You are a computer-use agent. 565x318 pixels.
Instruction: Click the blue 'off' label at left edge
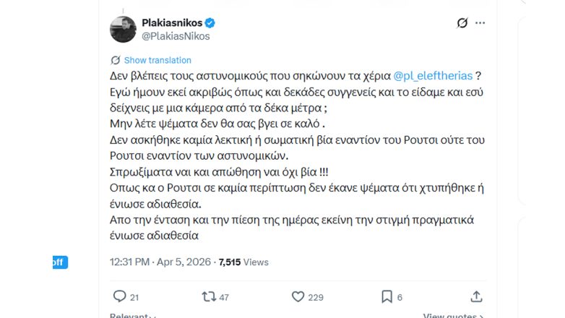click(58, 262)
